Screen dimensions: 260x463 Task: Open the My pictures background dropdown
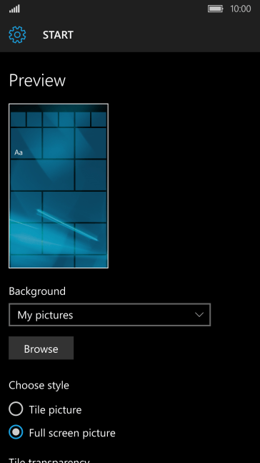pyautogui.click(x=110, y=315)
